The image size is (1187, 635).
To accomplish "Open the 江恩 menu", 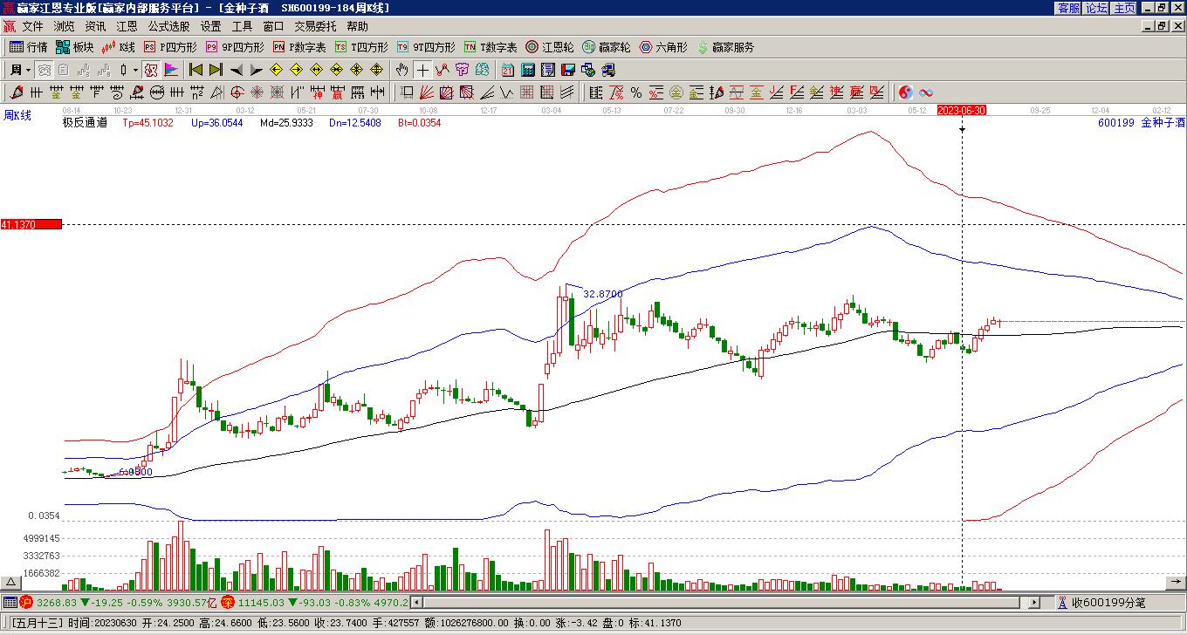I will pos(127,26).
